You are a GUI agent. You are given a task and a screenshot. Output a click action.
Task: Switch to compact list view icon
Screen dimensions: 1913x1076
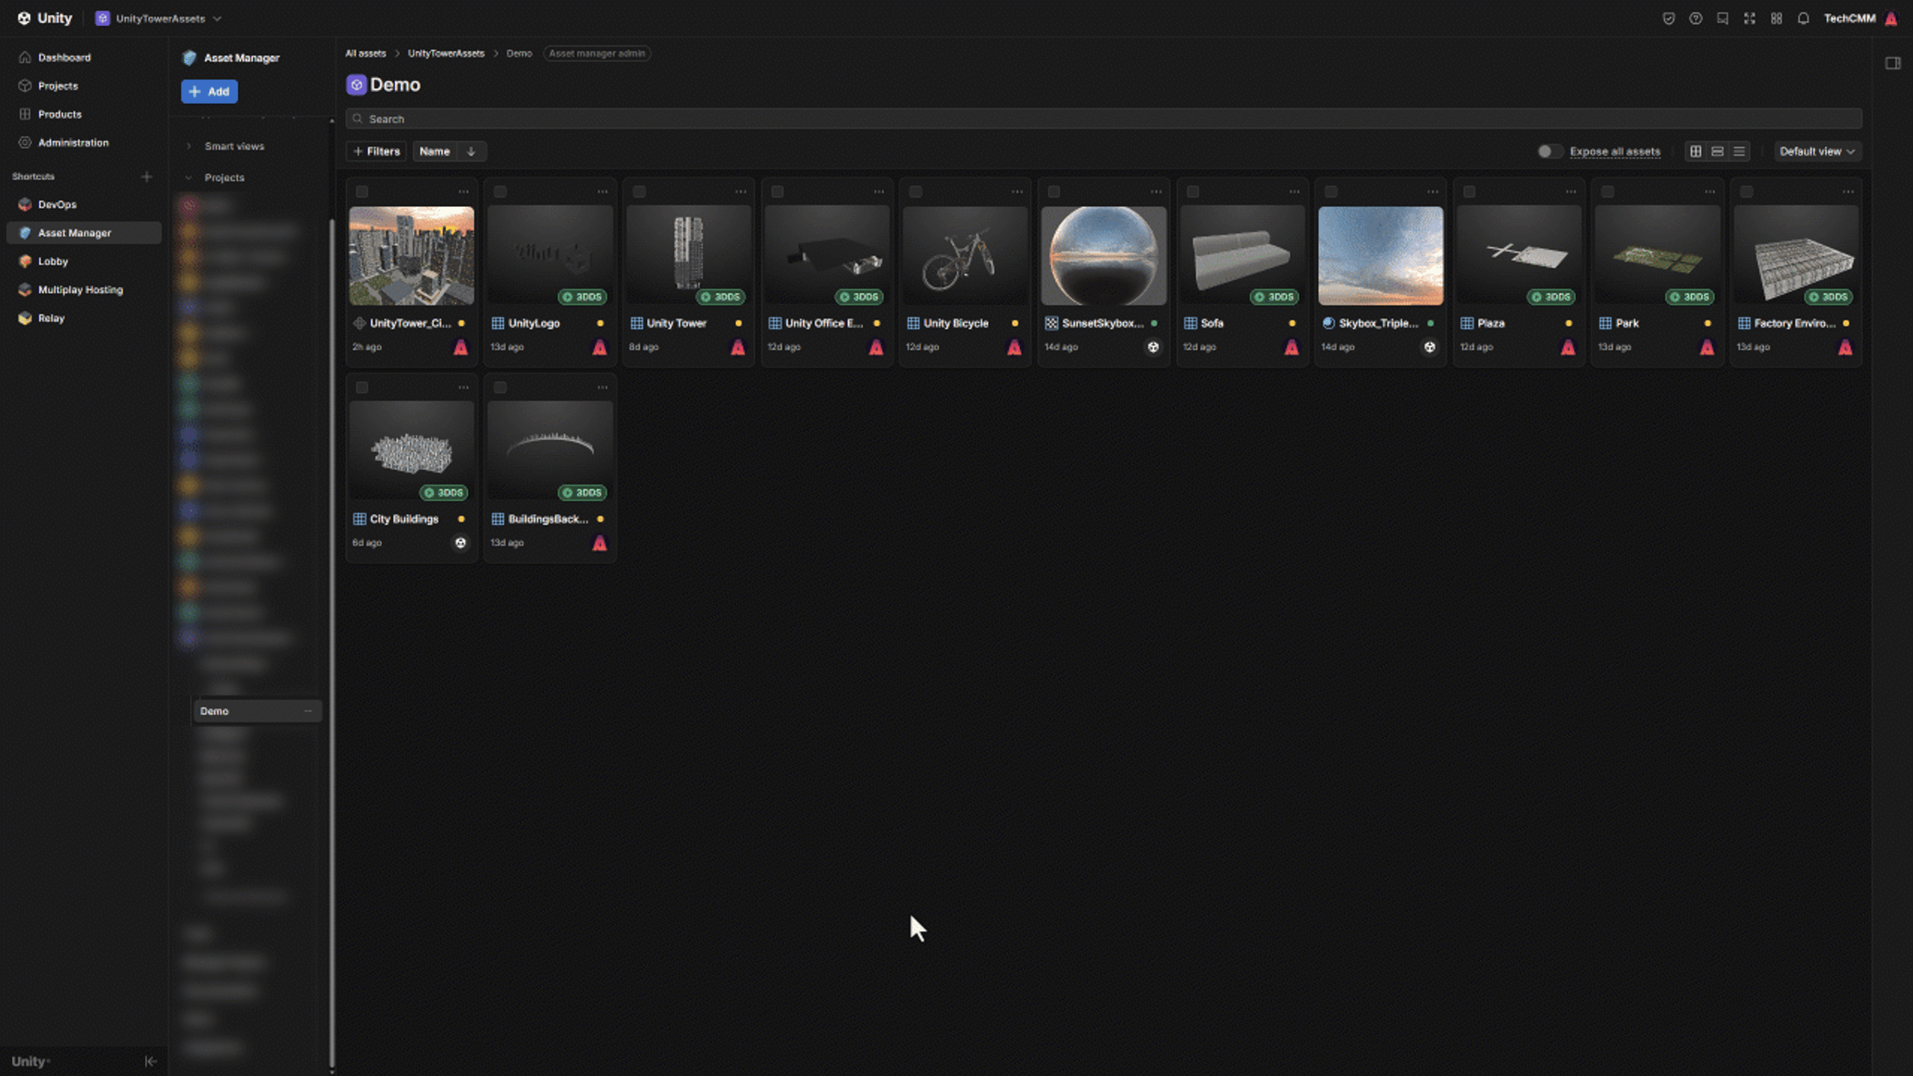[x=1739, y=151]
